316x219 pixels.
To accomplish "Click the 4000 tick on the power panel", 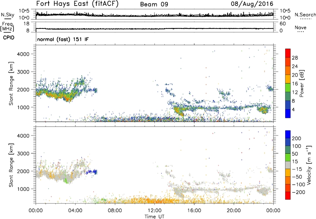I will point(23,54).
